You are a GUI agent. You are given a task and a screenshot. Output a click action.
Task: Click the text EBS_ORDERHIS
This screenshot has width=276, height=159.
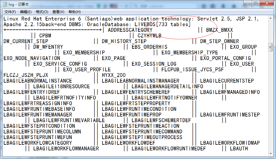pyautogui.click(x=149, y=47)
